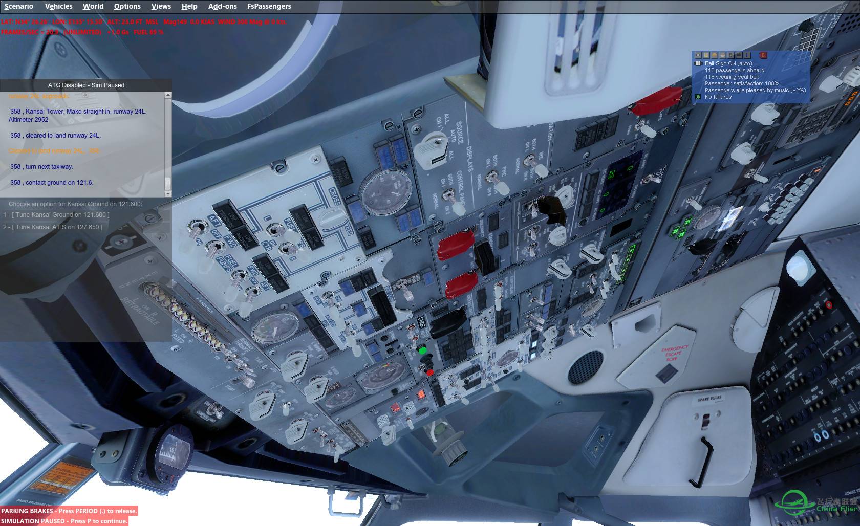Click the music note icon in FsPassengers
This screenshot has height=526, width=860.
pyautogui.click(x=730, y=55)
